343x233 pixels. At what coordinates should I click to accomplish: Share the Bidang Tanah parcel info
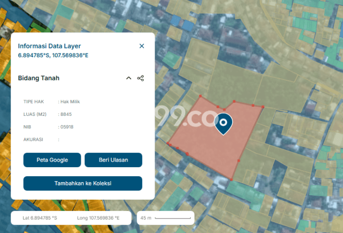pos(141,78)
